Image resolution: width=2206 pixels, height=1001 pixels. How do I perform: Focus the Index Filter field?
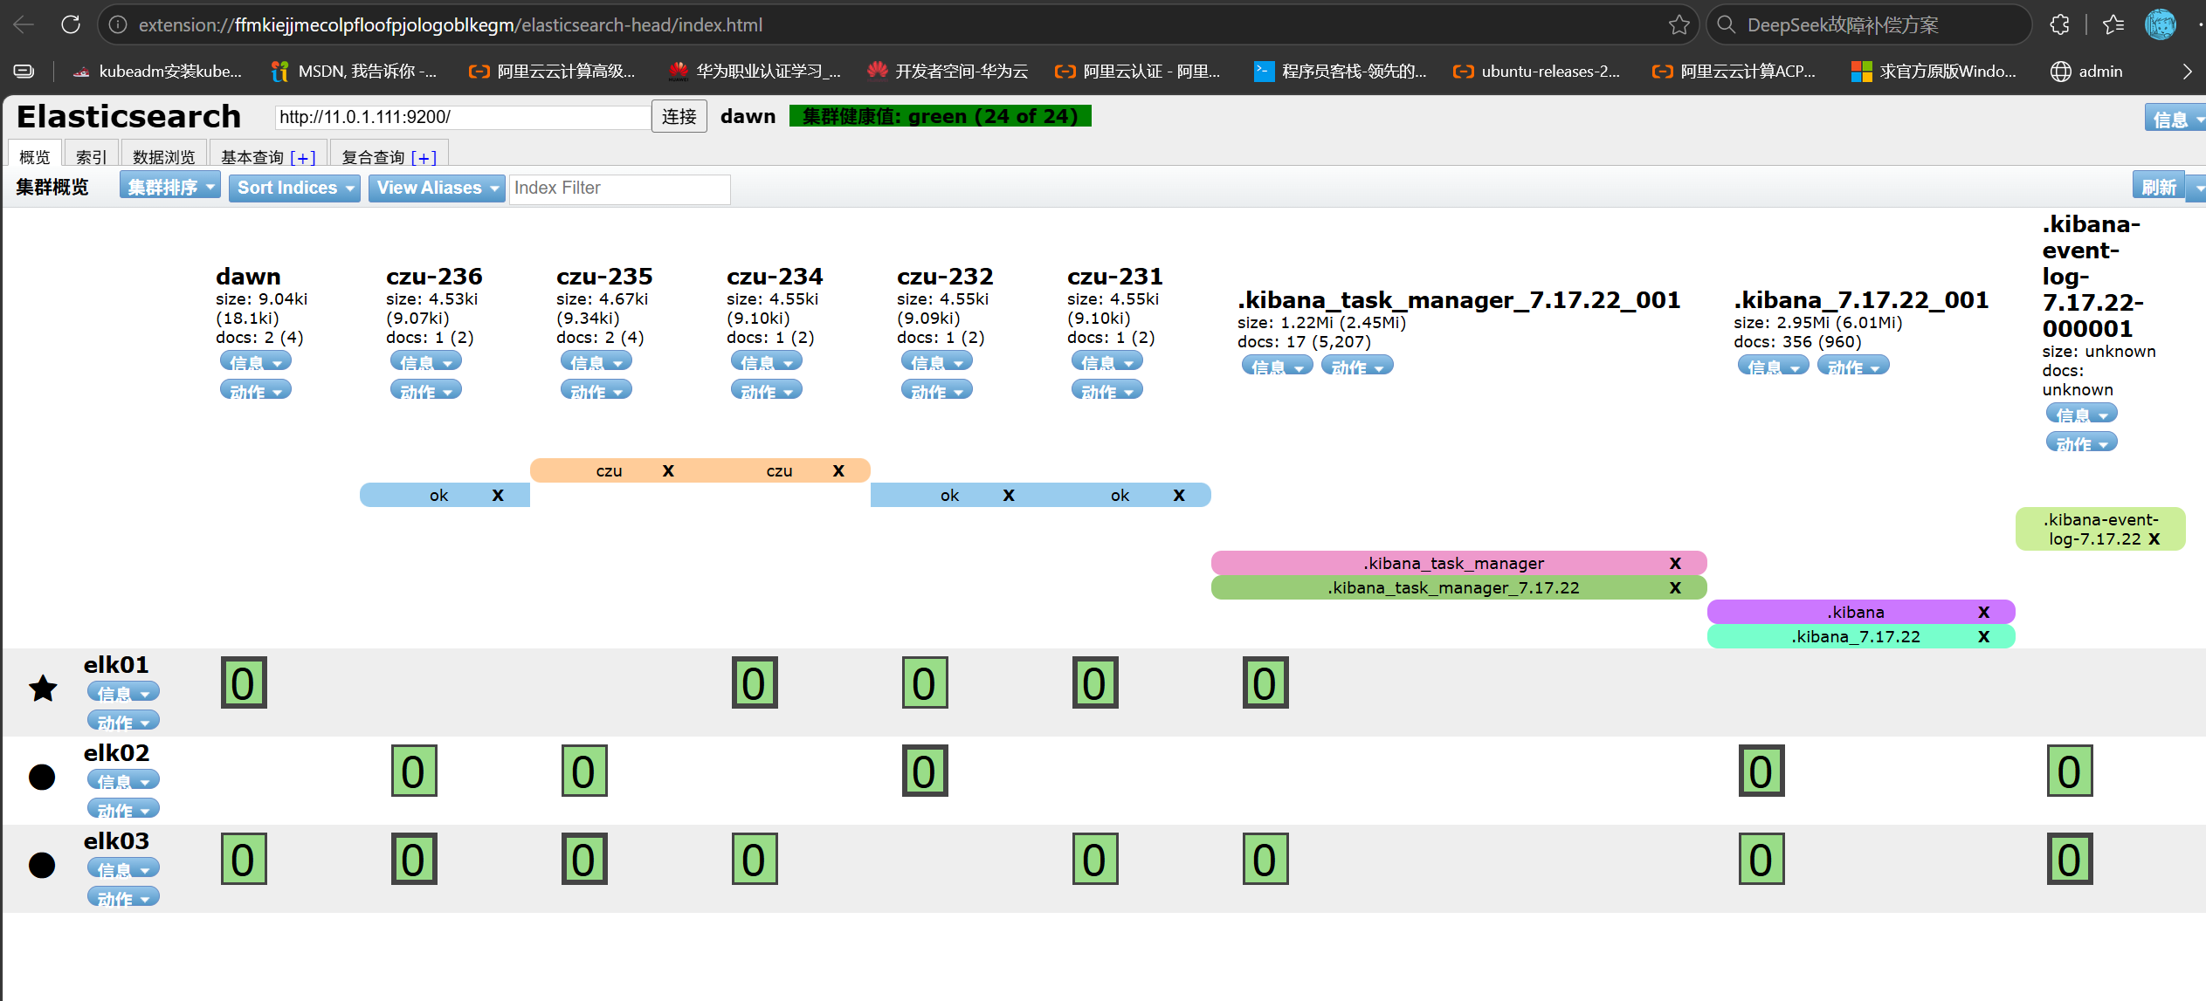(619, 188)
